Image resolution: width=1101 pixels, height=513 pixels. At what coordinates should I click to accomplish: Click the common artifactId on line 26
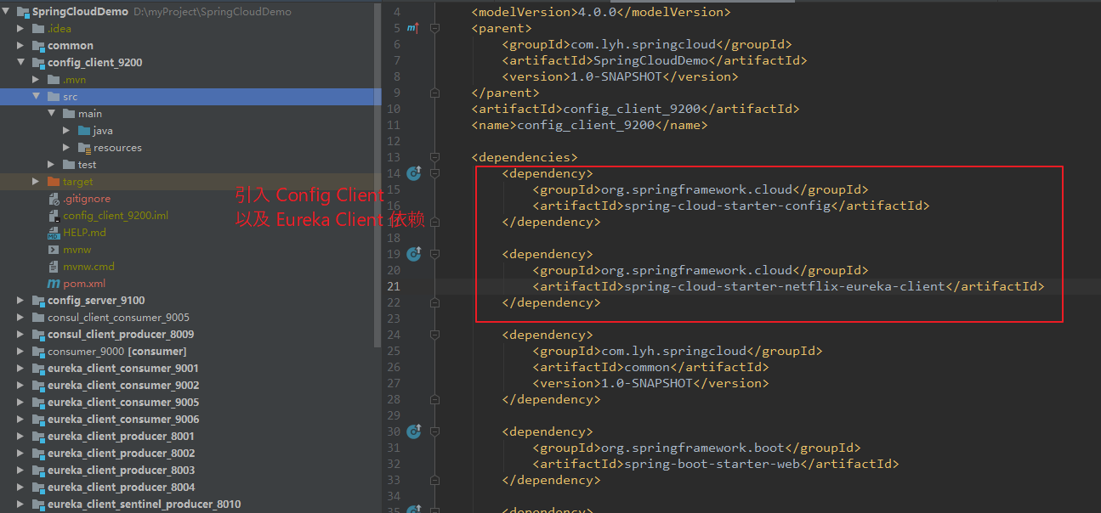click(647, 367)
